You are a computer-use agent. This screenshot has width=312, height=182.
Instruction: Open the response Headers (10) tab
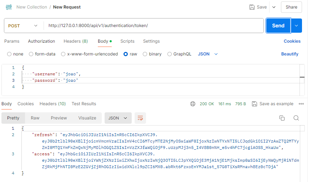(x=52, y=104)
